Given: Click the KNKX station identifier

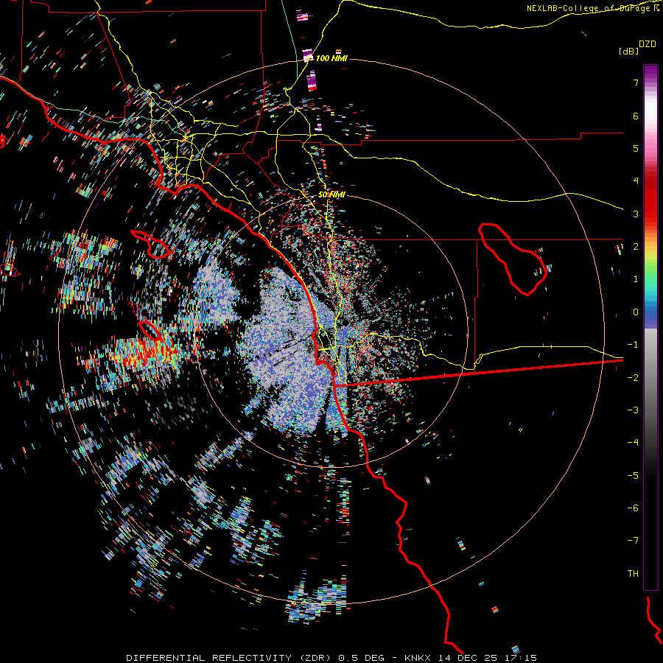Looking at the screenshot, I should [418, 658].
